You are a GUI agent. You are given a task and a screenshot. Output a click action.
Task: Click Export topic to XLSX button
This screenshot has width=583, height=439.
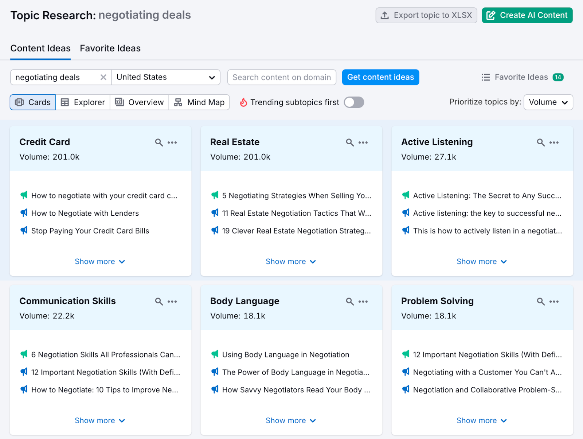pos(426,15)
